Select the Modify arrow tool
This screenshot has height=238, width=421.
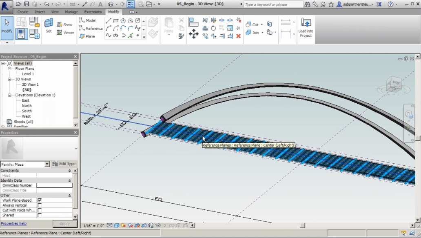7,25
